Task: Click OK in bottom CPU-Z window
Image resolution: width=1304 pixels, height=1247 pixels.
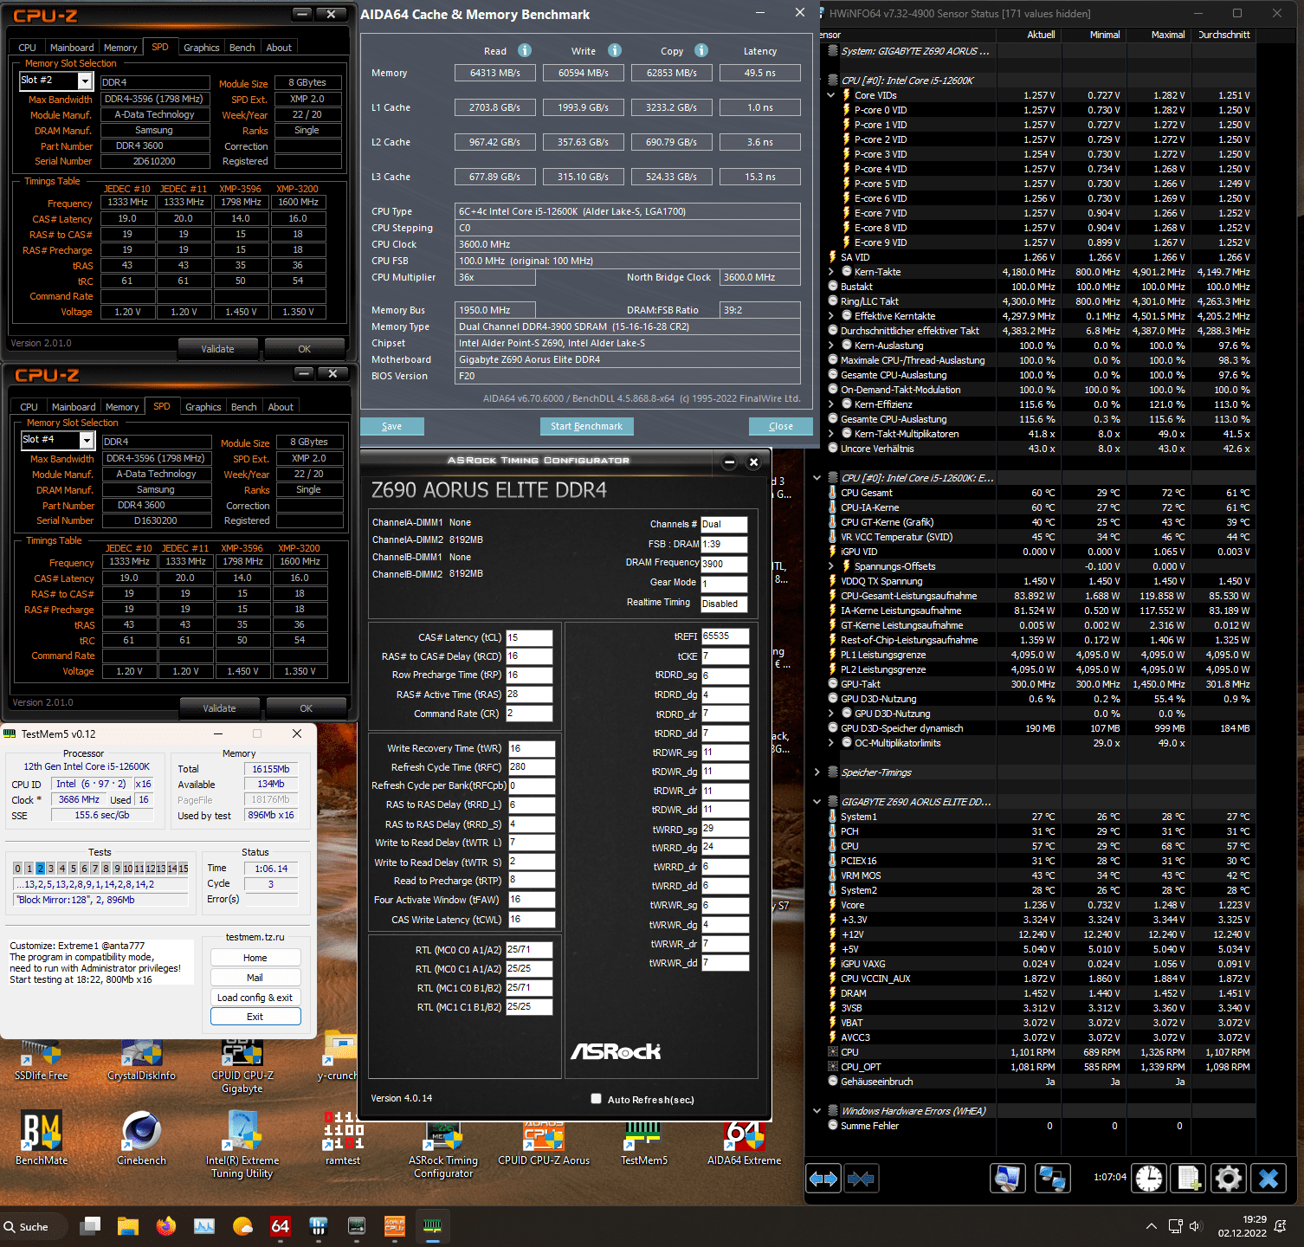Action: [x=307, y=708]
